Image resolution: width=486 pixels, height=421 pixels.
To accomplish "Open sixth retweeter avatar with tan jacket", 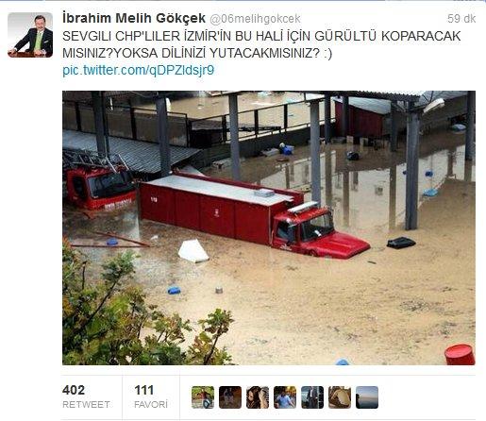I will [340, 397].
